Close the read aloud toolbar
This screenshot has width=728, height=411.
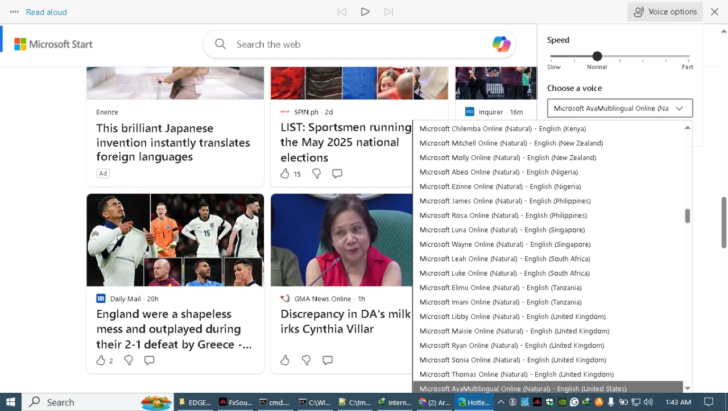(x=715, y=11)
